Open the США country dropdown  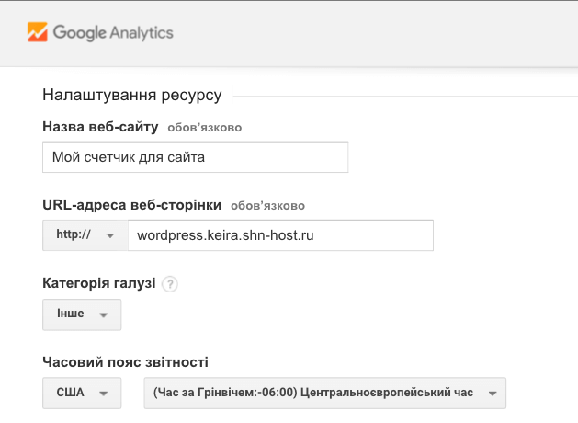coord(82,394)
